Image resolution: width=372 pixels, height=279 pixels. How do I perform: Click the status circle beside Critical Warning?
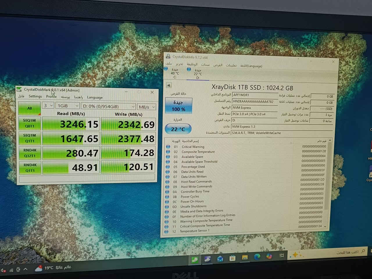coord(168,147)
